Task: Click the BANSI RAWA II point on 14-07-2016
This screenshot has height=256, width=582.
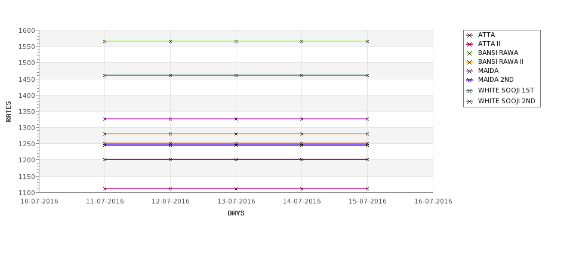Action: (302, 134)
